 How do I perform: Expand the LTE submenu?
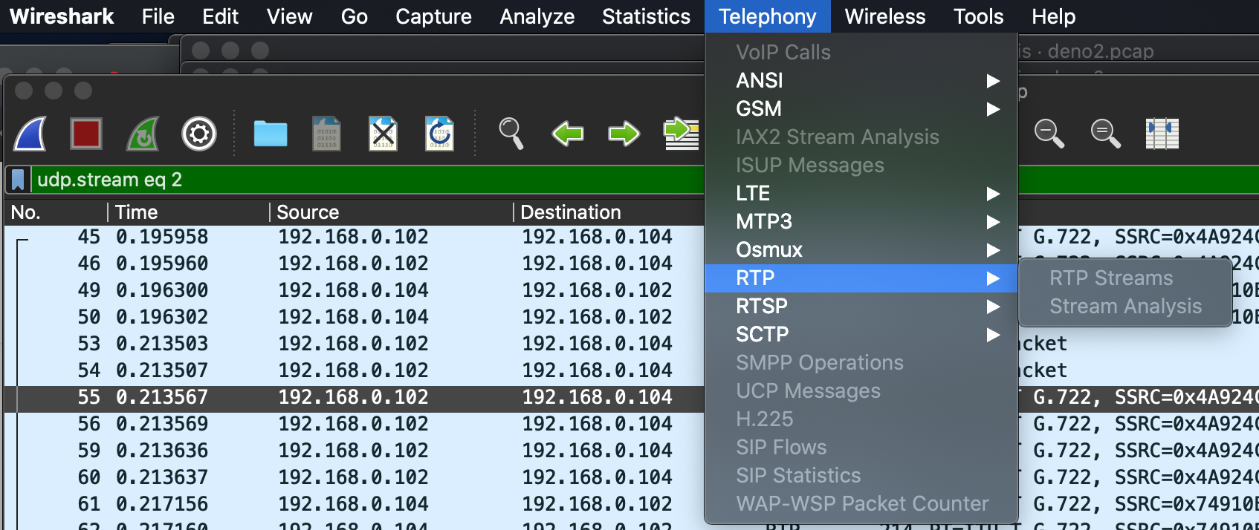861,193
